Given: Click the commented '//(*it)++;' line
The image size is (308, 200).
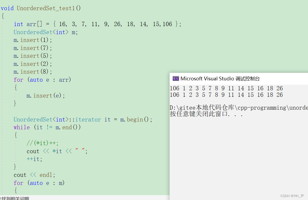Looking at the screenshot, I should [42, 143].
